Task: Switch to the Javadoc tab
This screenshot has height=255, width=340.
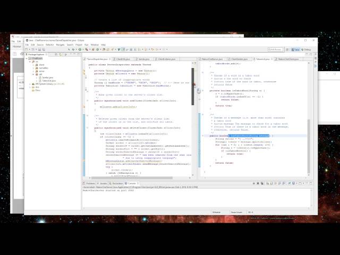Action: (x=103, y=183)
